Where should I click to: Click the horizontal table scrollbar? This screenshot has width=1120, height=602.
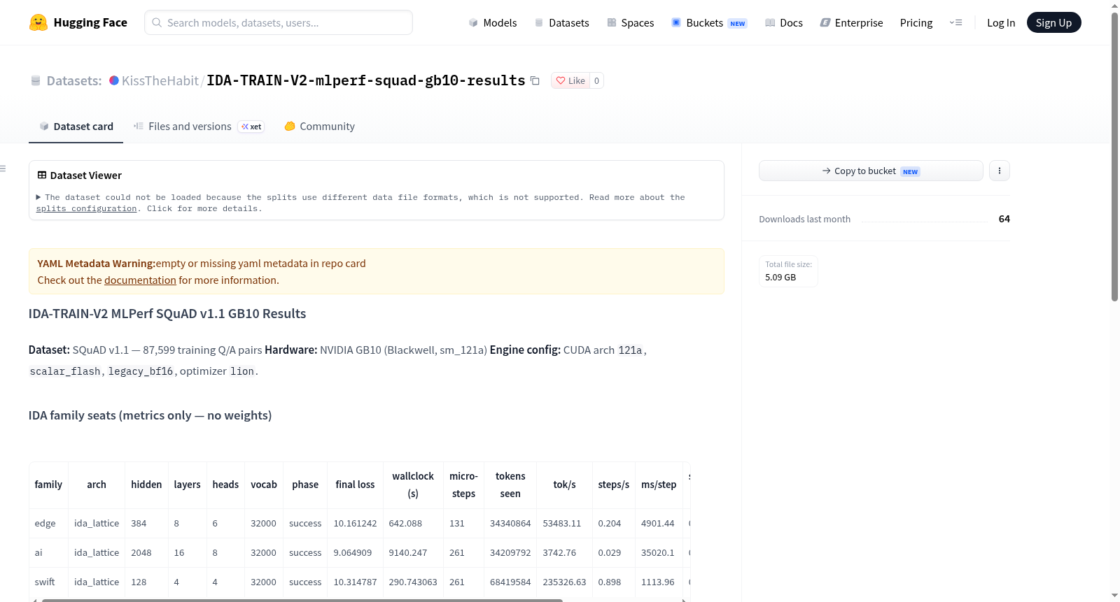tap(302, 600)
